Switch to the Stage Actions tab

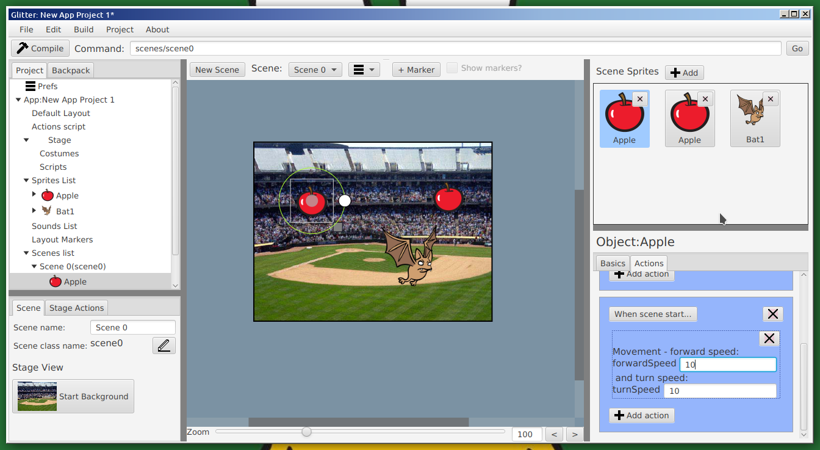point(76,308)
